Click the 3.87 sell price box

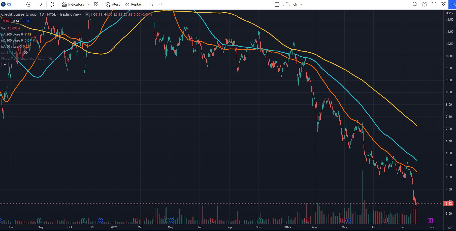tap(6, 21)
